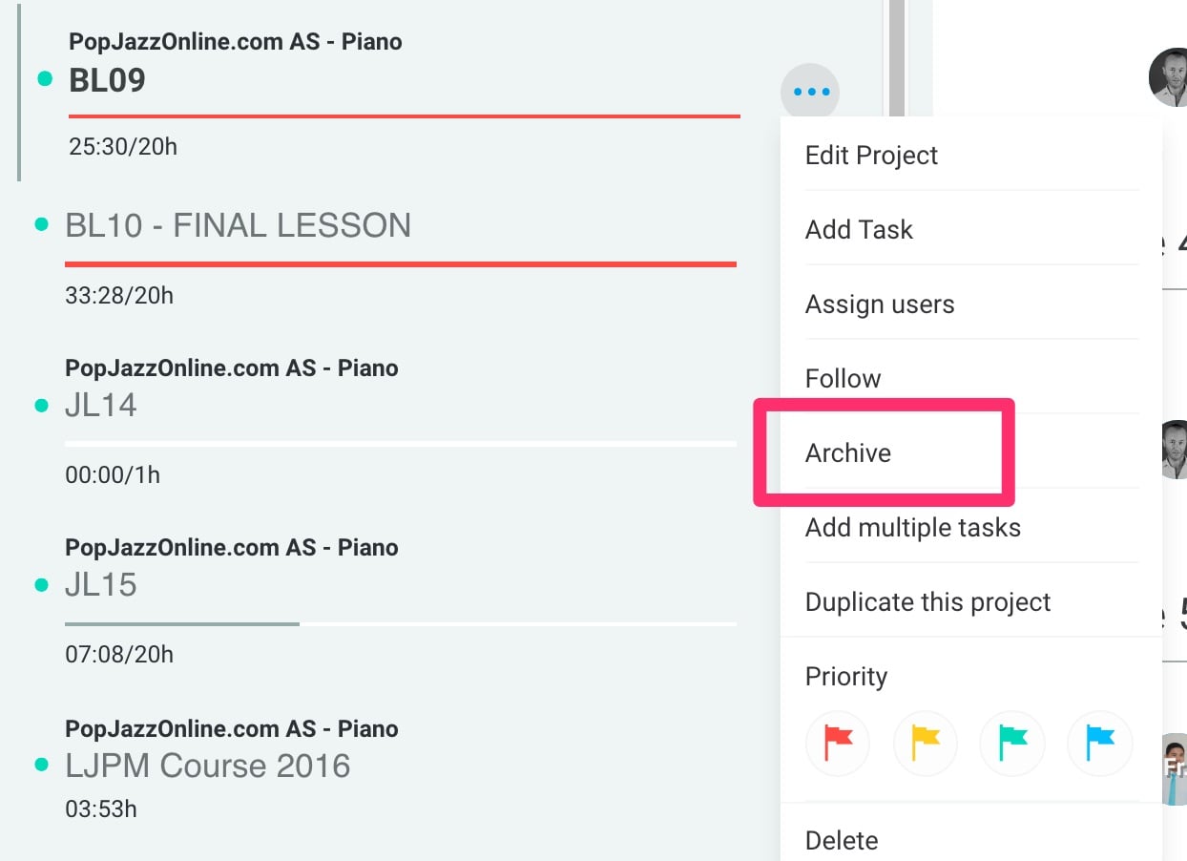The image size is (1187, 861).
Task: Set priority with the blue flag
Action: (x=1100, y=742)
